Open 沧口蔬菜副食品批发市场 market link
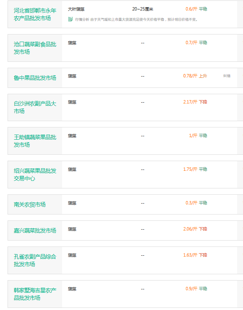The height and width of the screenshot is (310, 243). tap(35, 48)
